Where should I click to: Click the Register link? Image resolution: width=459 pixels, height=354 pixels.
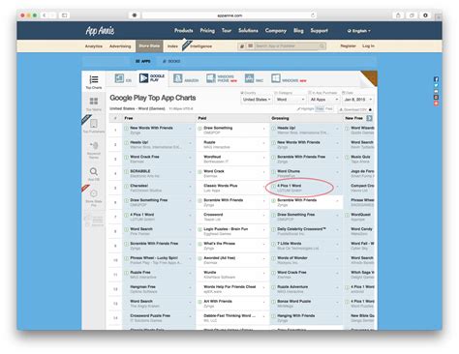click(348, 46)
